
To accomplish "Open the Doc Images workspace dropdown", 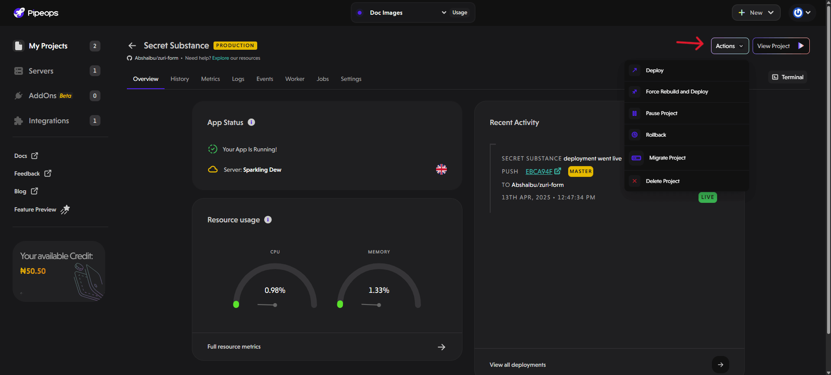I will click(x=401, y=13).
